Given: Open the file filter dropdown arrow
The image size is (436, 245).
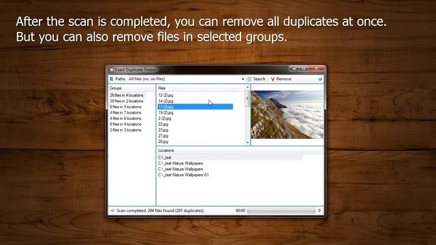Looking at the screenshot, I should pyautogui.click(x=243, y=79).
